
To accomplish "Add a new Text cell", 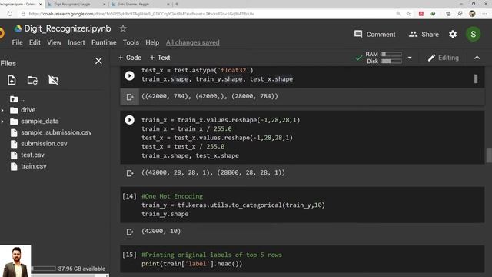I will point(160,58).
